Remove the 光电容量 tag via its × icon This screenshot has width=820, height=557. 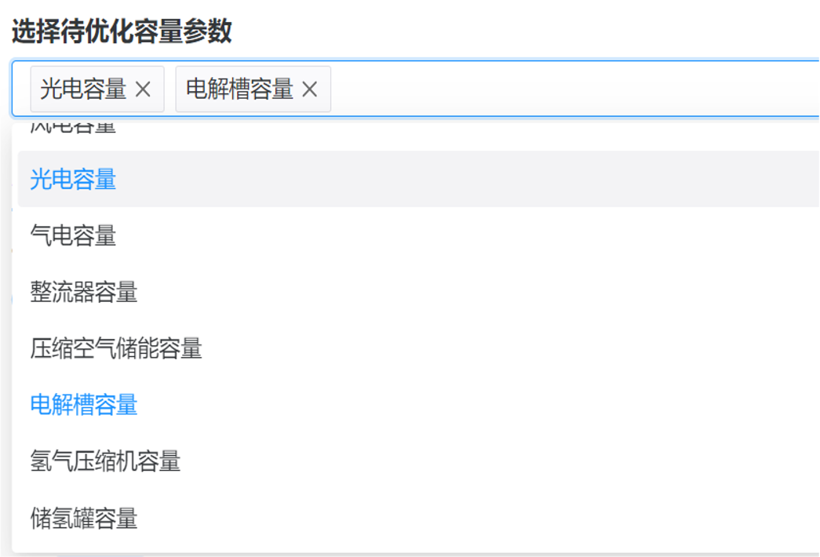pos(143,89)
